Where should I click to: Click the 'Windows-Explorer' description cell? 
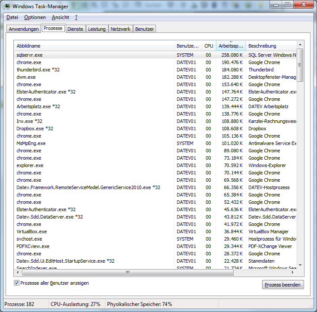(267, 165)
